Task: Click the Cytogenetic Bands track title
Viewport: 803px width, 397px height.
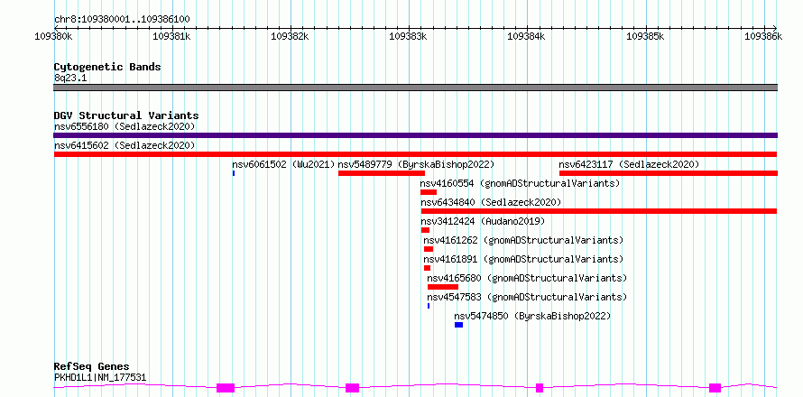Action: (x=107, y=67)
